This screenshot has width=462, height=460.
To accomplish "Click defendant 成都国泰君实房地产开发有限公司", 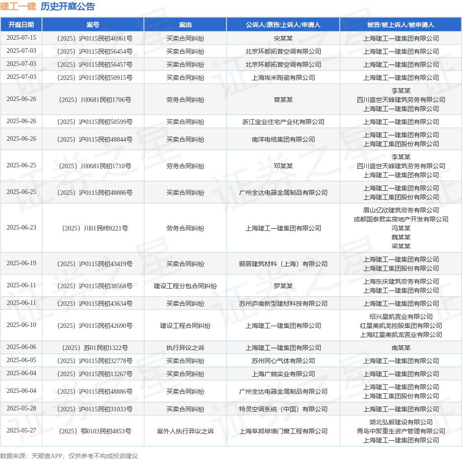I will click(401, 219).
